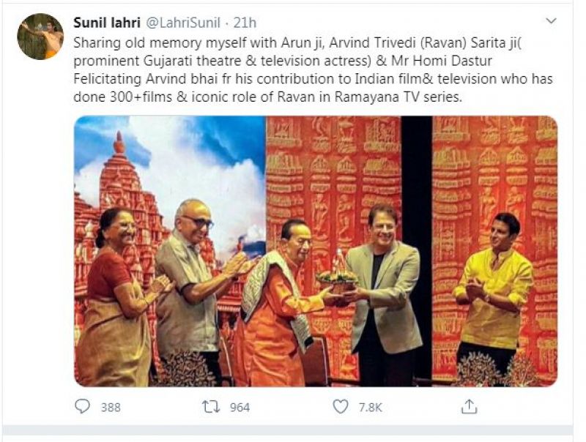
Task: Click the gift basket being presented in photo
Action: [336, 275]
